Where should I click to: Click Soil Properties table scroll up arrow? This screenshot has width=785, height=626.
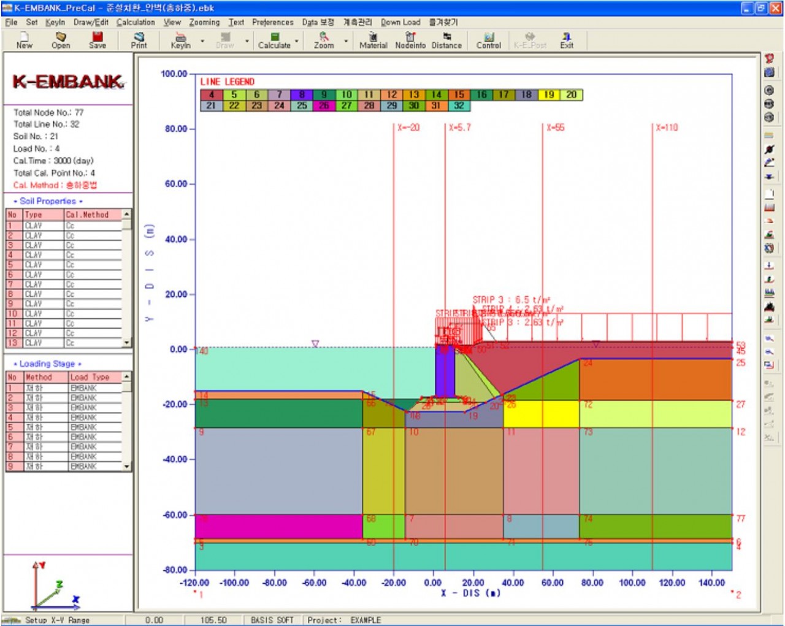pyautogui.click(x=127, y=215)
